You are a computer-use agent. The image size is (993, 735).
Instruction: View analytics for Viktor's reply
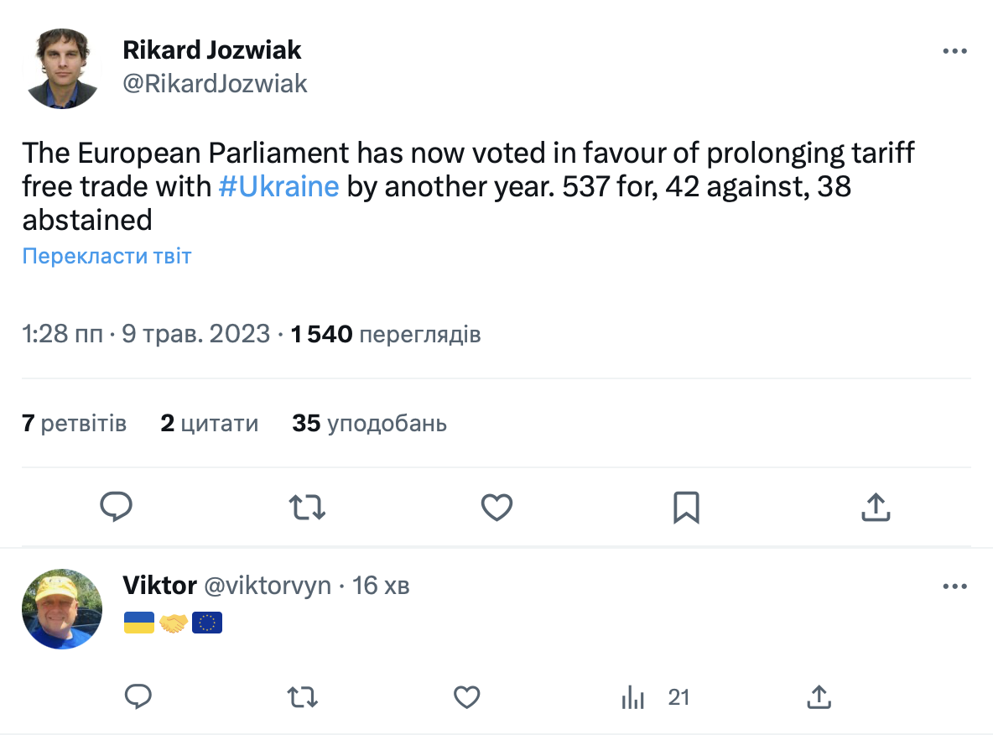pyautogui.click(x=632, y=696)
